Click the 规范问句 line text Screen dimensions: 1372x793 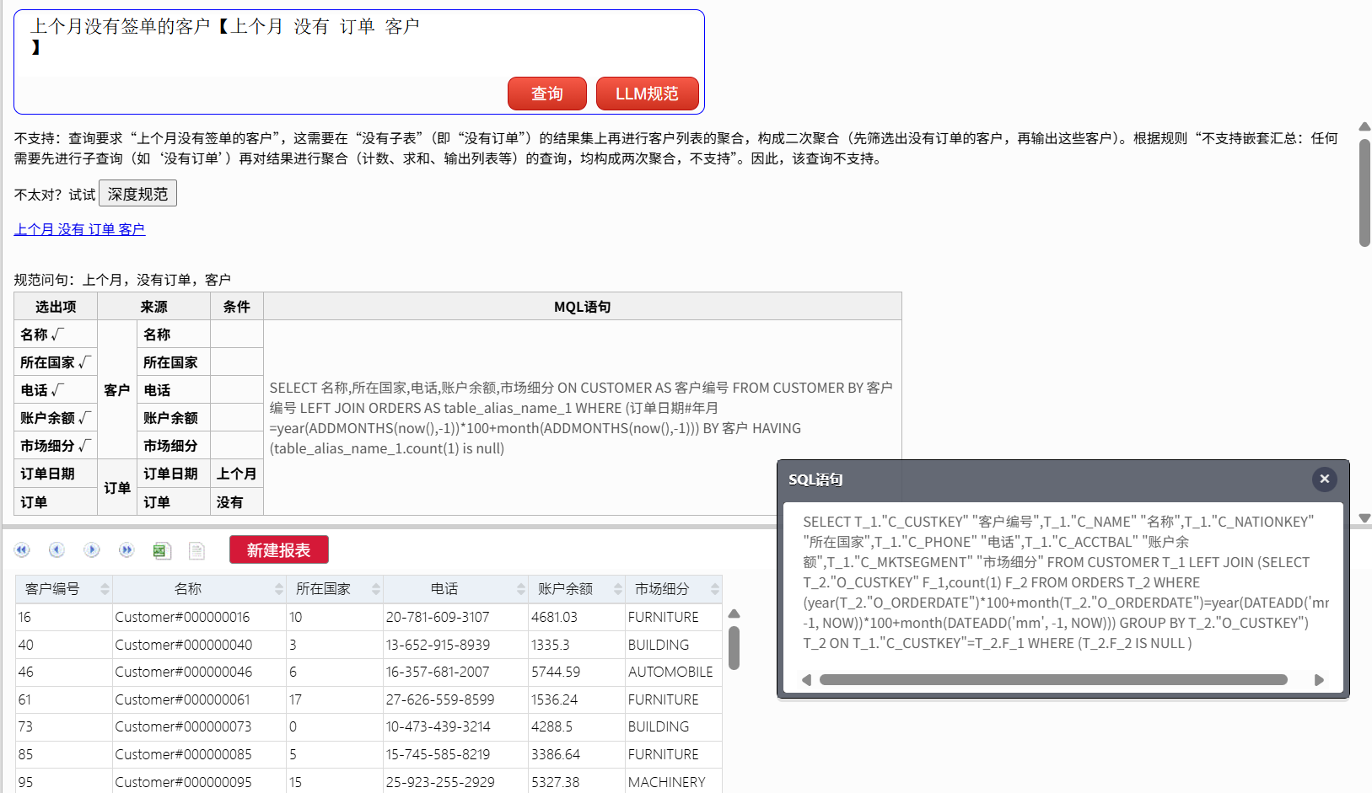click(122, 280)
